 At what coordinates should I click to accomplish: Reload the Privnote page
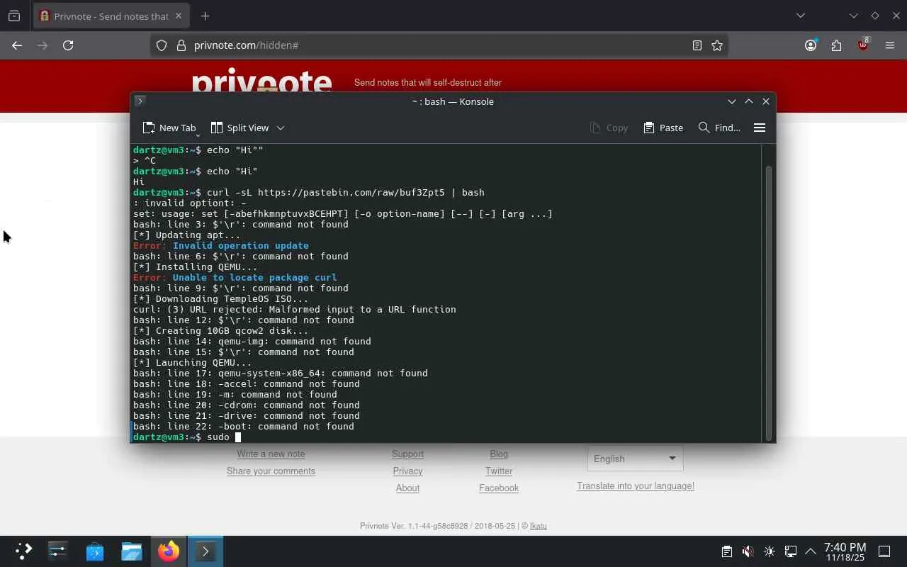point(68,45)
